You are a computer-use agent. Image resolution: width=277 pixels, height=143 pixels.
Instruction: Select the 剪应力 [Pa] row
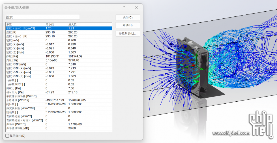tap(59, 88)
